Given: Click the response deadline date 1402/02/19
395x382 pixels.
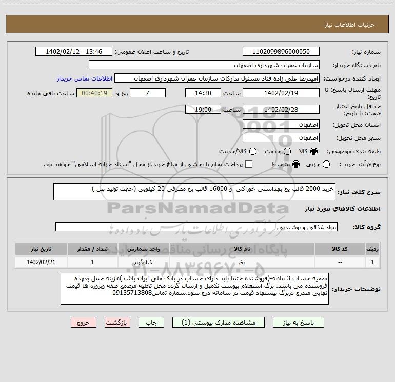Looking at the screenshot, I should 281,93.
